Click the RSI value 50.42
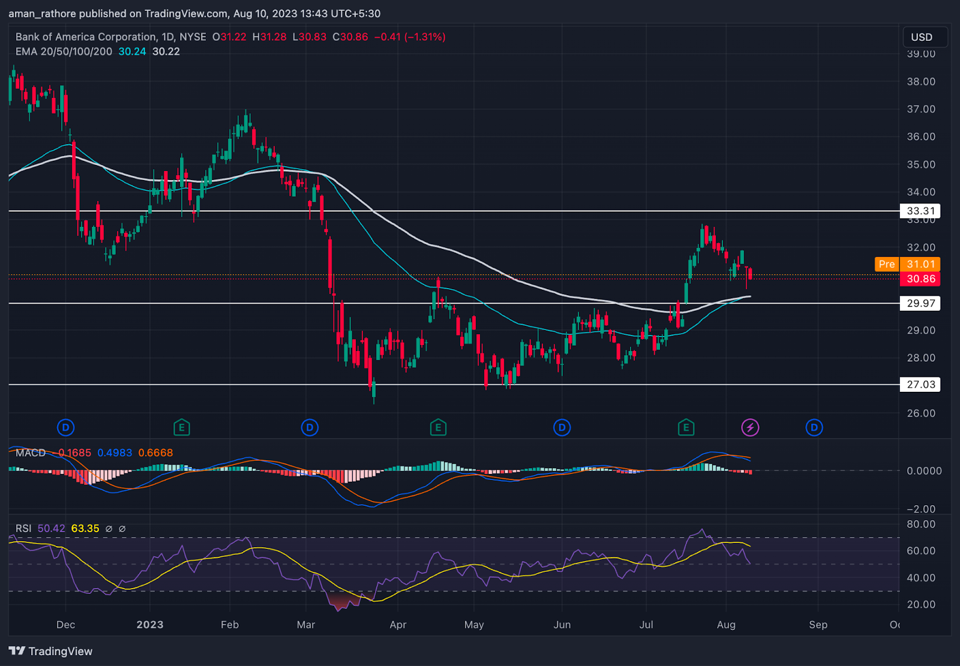This screenshot has height=666, width=960. point(51,529)
